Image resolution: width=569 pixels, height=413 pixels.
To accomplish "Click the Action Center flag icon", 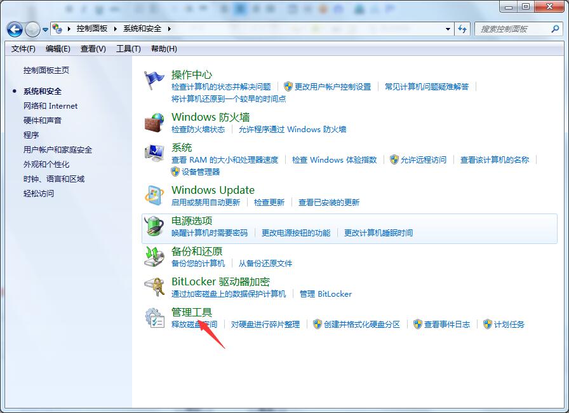I will point(154,80).
